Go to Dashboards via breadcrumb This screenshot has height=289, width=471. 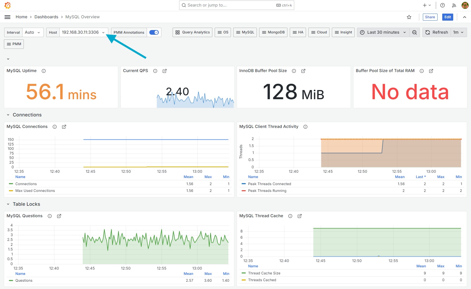click(46, 17)
